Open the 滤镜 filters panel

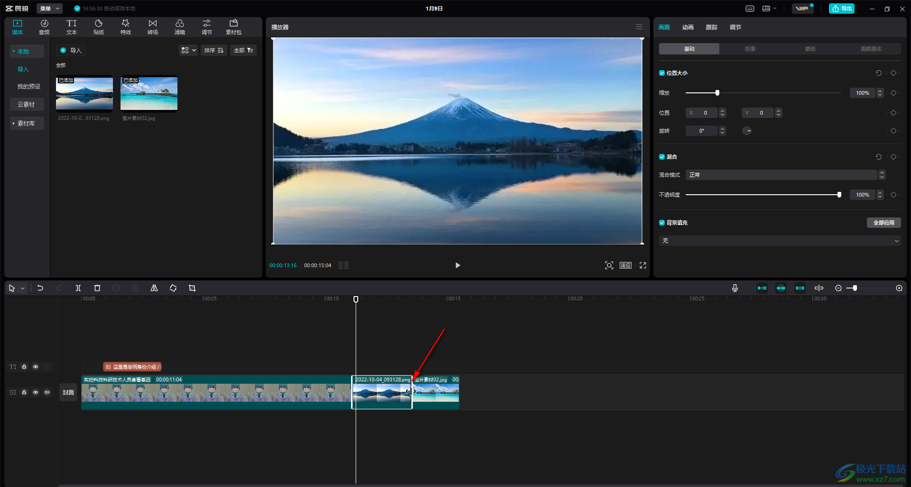pos(179,27)
